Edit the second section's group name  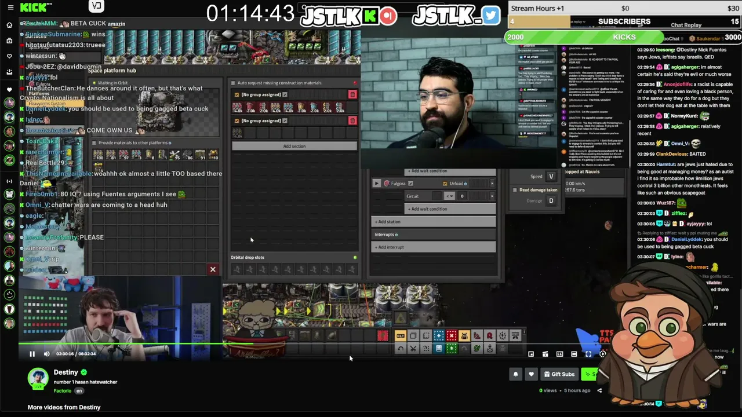[x=285, y=120]
